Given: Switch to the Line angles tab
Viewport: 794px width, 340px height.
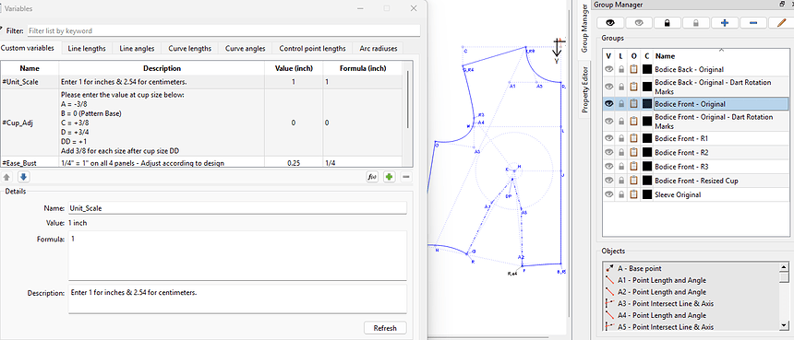Looking at the screenshot, I should [x=137, y=49].
